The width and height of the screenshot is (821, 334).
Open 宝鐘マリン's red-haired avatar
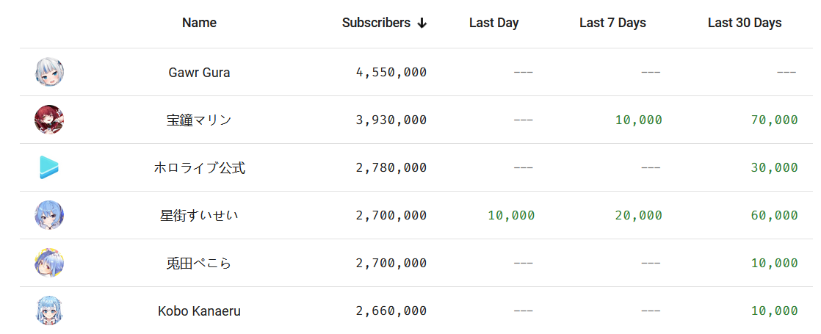pyautogui.click(x=50, y=120)
